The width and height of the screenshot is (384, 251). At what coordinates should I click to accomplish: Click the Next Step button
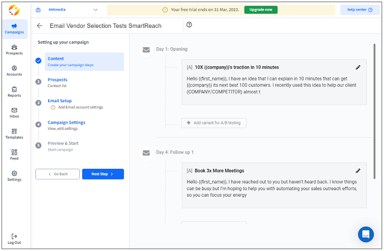point(103,174)
